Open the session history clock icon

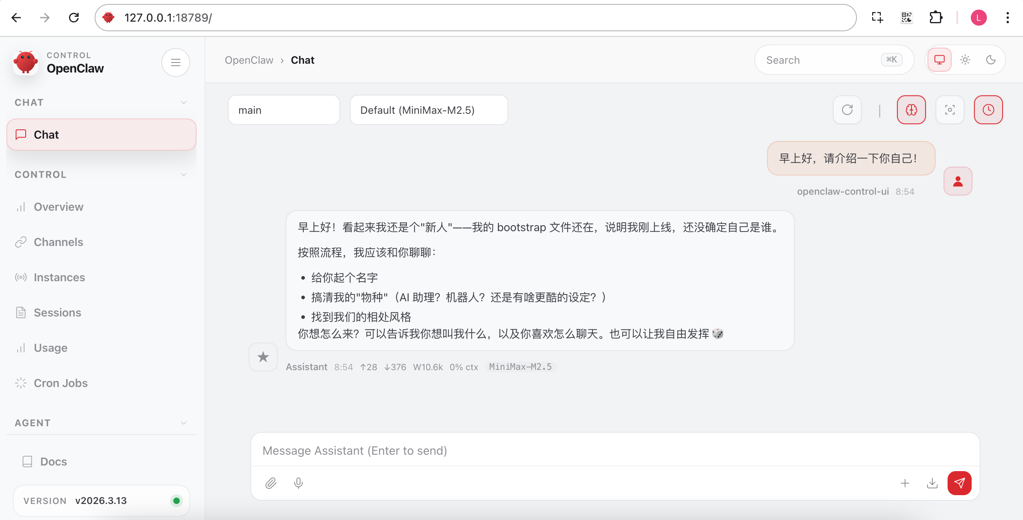988,110
